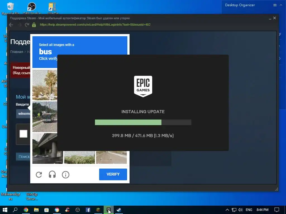Image resolution: width=286 pixels, height=214 pixels.
Task: Get an audio captcha challenge
Action: pos(52,174)
